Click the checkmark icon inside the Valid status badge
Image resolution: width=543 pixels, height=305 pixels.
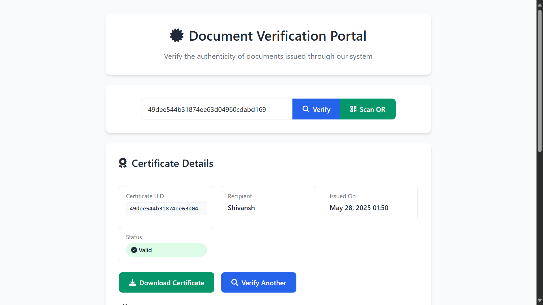pyautogui.click(x=133, y=250)
